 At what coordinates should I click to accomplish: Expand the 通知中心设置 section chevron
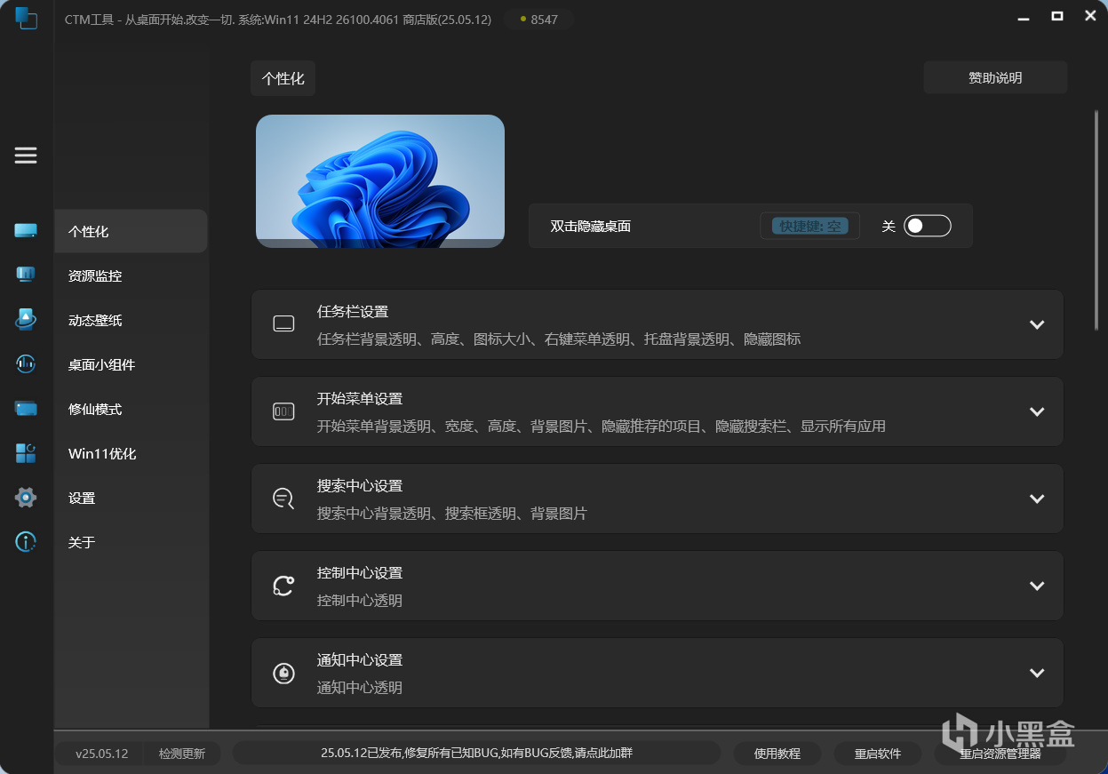tap(1036, 673)
